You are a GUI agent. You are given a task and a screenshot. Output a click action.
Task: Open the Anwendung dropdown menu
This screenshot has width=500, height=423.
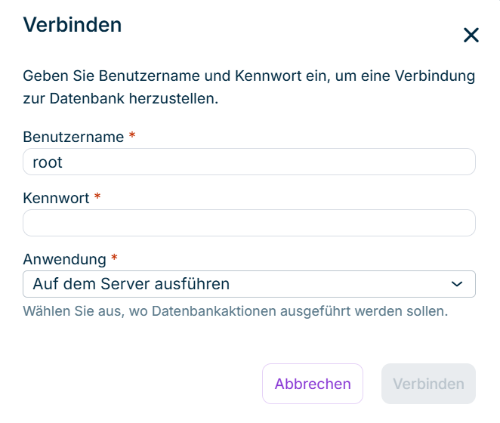pos(249,284)
